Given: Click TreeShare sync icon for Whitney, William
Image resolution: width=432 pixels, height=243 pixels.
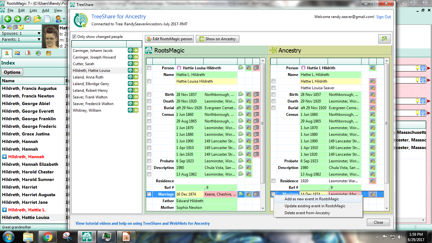Looking at the screenshot, I should pyautogui.click(x=133, y=110).
